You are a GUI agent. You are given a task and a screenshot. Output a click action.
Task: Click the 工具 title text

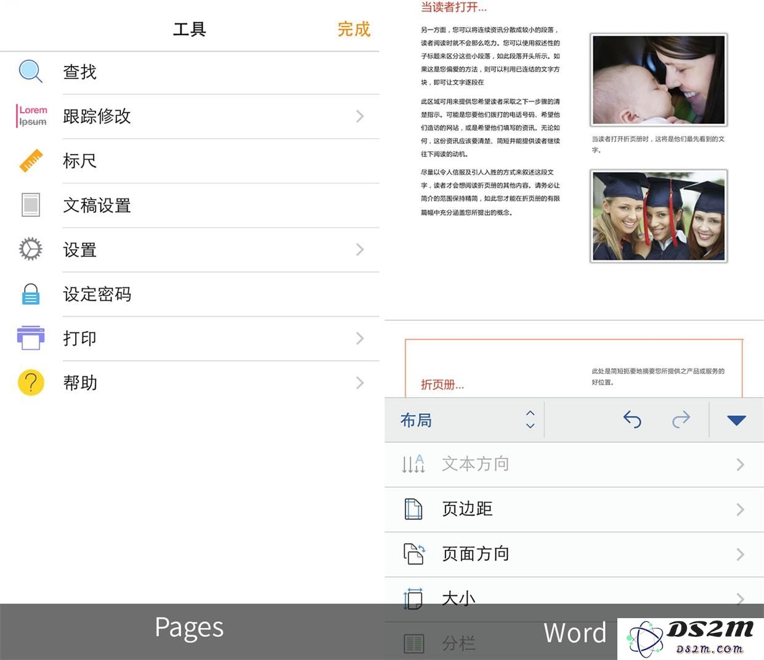click(x=189, y=29)
